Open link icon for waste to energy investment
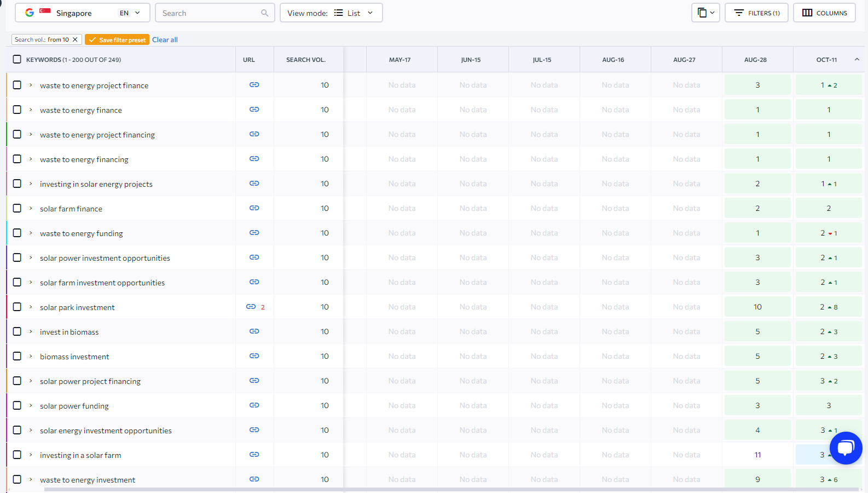 click(x=254, y=479)
